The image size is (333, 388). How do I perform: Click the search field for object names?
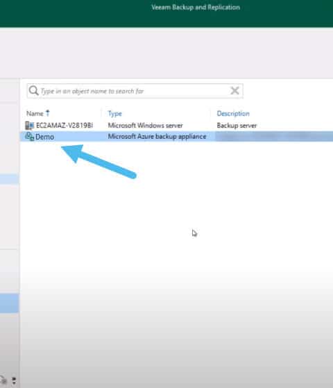point(135,91)
